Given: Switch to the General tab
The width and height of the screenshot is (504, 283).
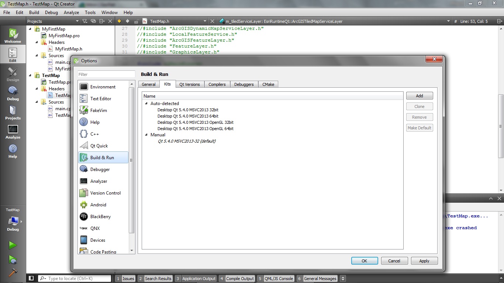Looking at the screenshot, I should pos(149,84).
